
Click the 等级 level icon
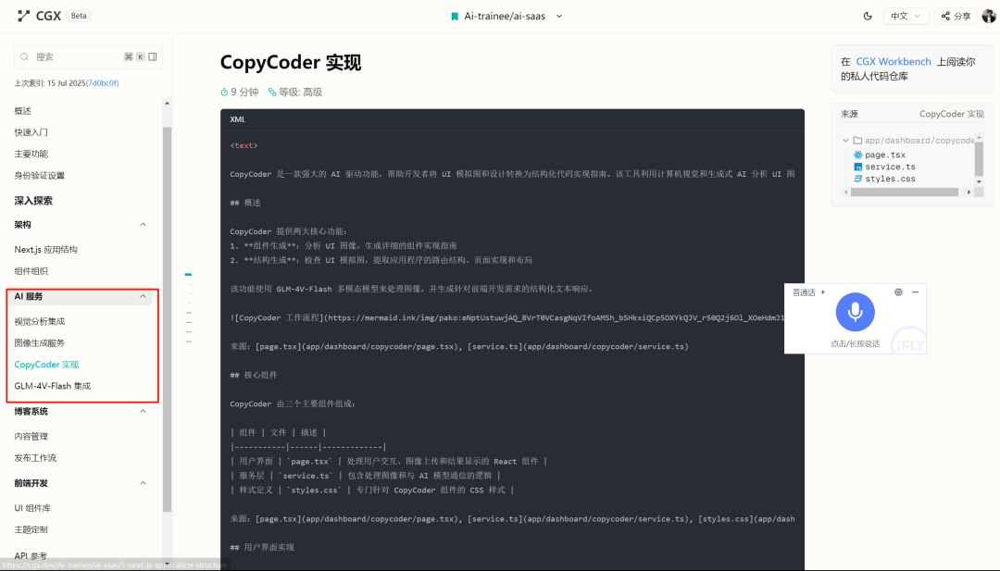pyautogui.click(x=272, y=93)
